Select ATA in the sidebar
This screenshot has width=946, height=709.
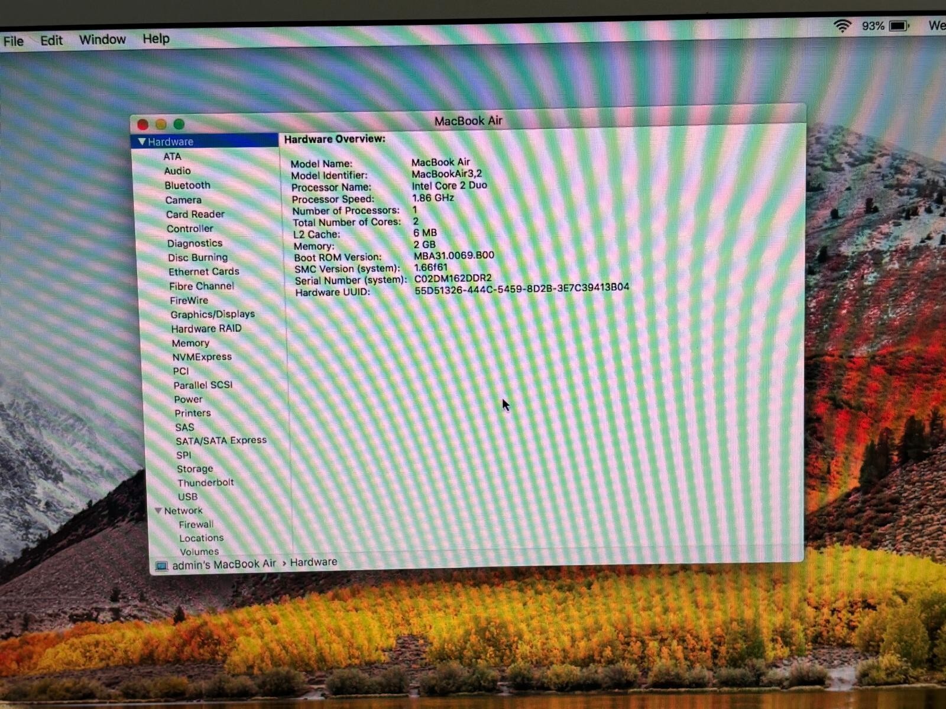[x=173, y=157]
